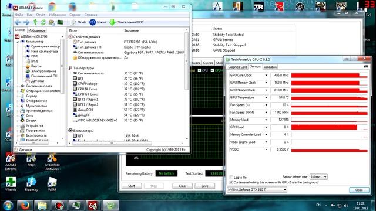376x211 pixels.
Task: Open the Sensor refresh rate dropdown
Action: (x=318, y=177)
